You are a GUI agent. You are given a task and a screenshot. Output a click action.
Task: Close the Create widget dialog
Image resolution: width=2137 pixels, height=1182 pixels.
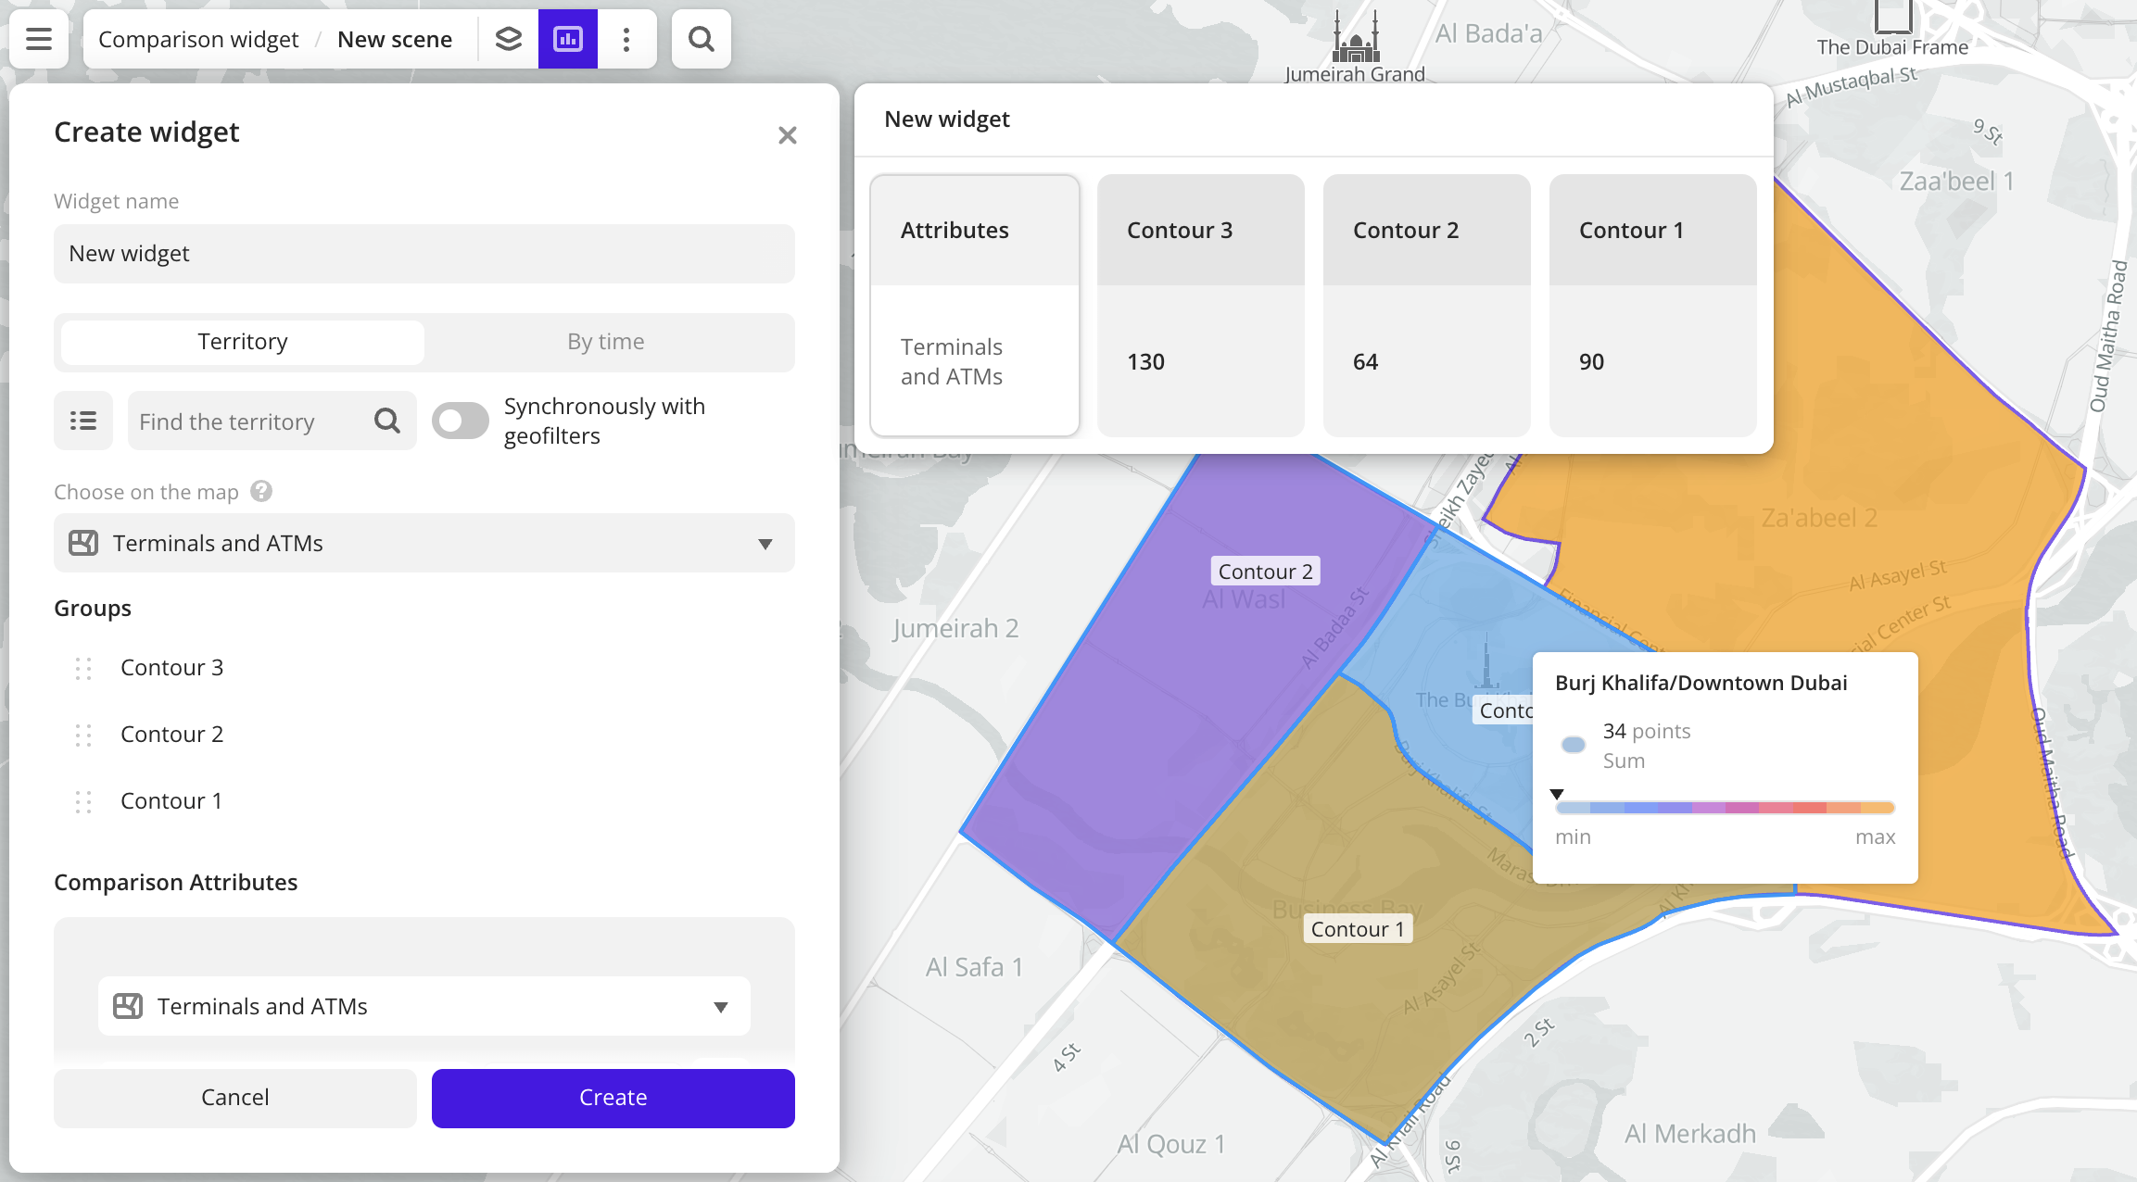click(x=787, y=134)
